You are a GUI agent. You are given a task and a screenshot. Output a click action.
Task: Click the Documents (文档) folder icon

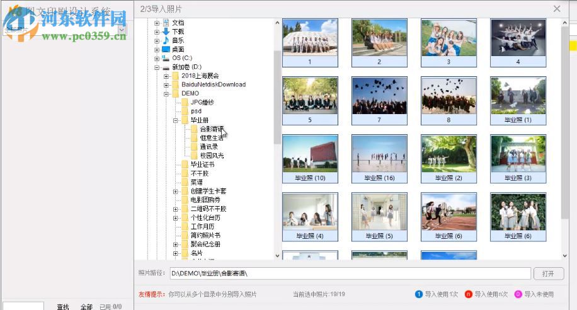point(166,23)
